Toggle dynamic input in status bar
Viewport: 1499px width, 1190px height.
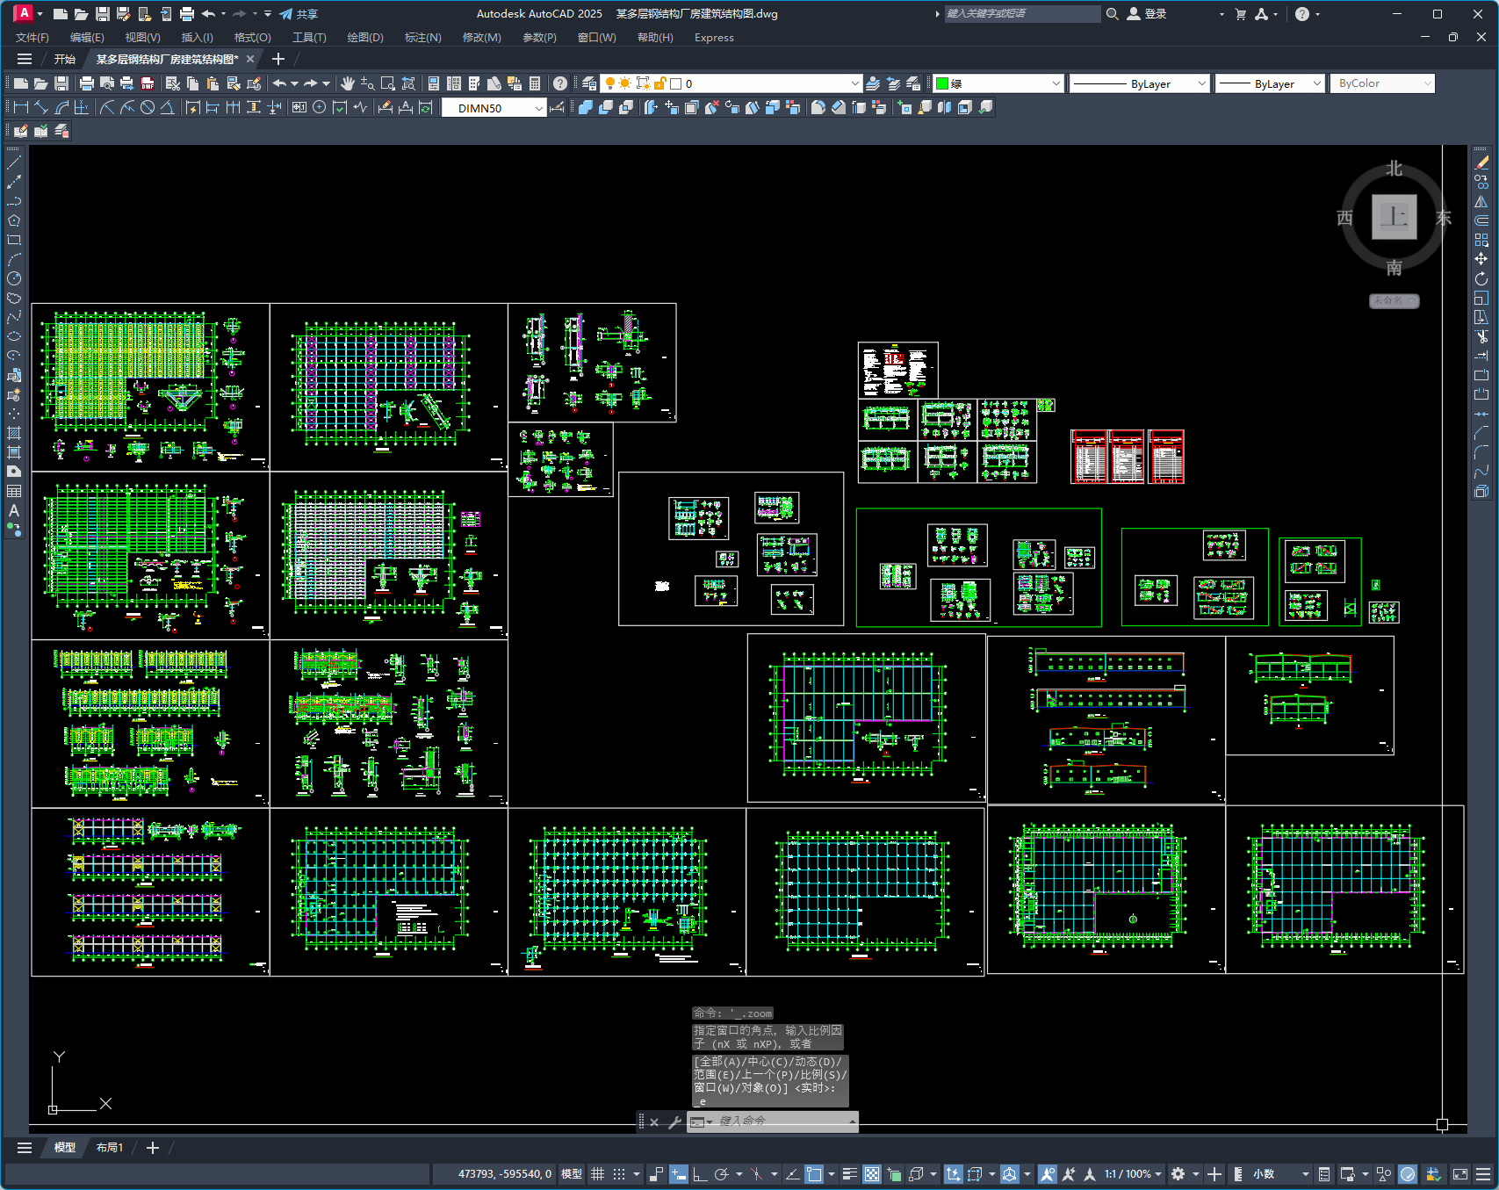tap(678, 1174)
